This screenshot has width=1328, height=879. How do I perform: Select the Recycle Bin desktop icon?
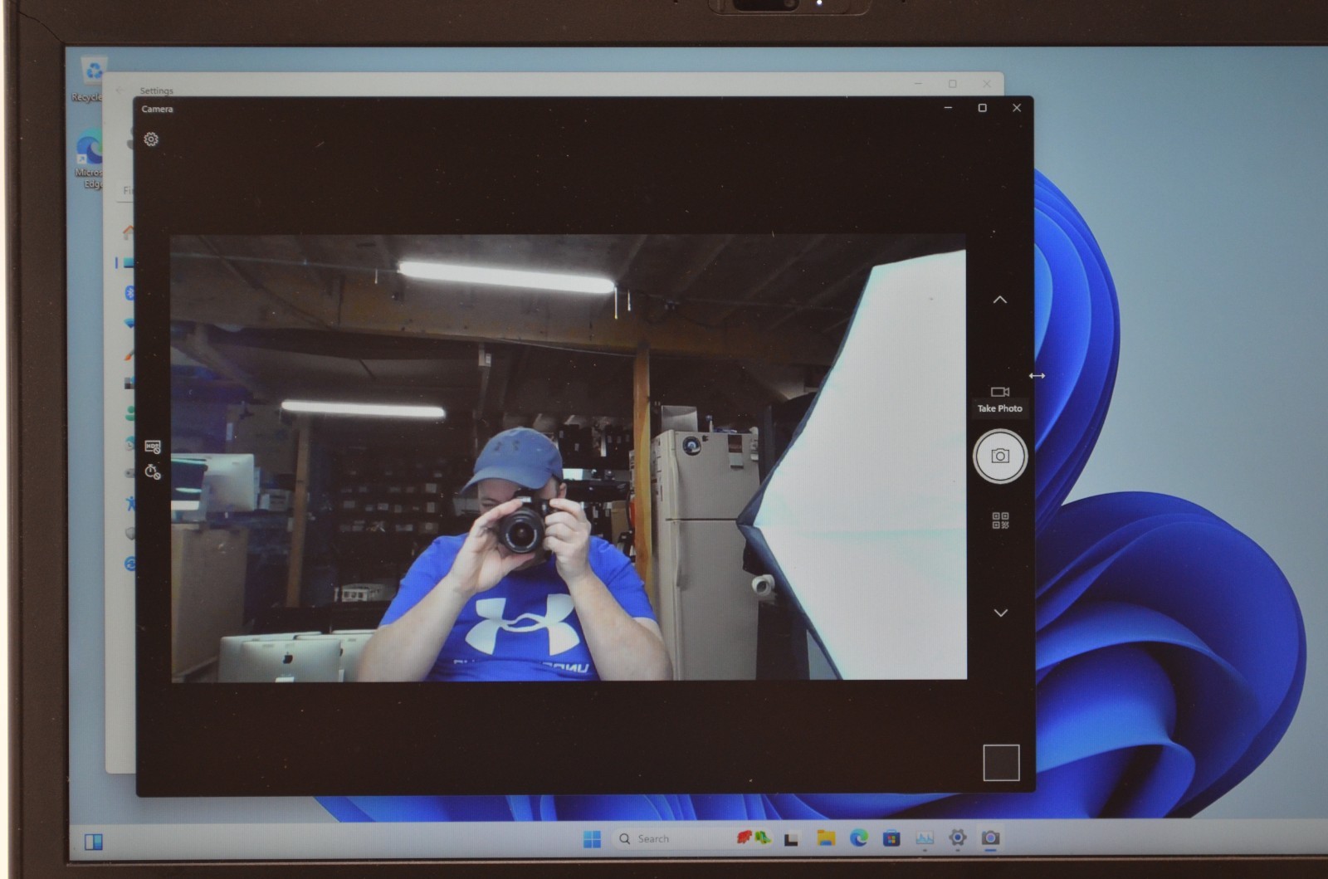90,81
